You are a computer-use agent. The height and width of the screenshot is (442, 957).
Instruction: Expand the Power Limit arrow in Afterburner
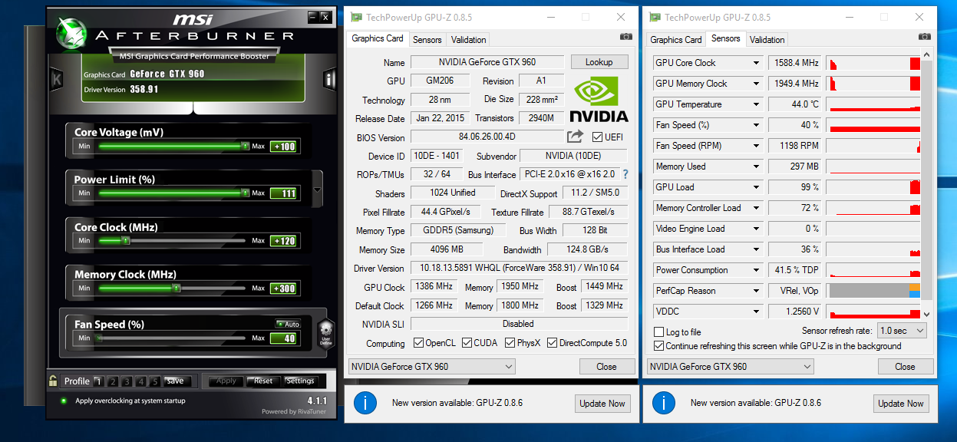pos(318,189)
